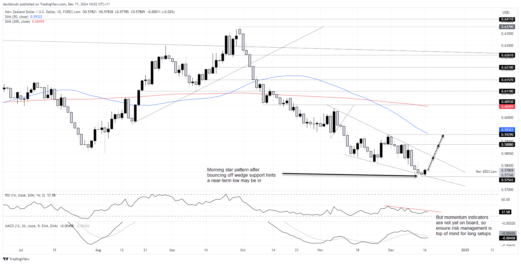521x264 pixels.
Task: Select the 0.62610 price label
Action: [507, 55]
